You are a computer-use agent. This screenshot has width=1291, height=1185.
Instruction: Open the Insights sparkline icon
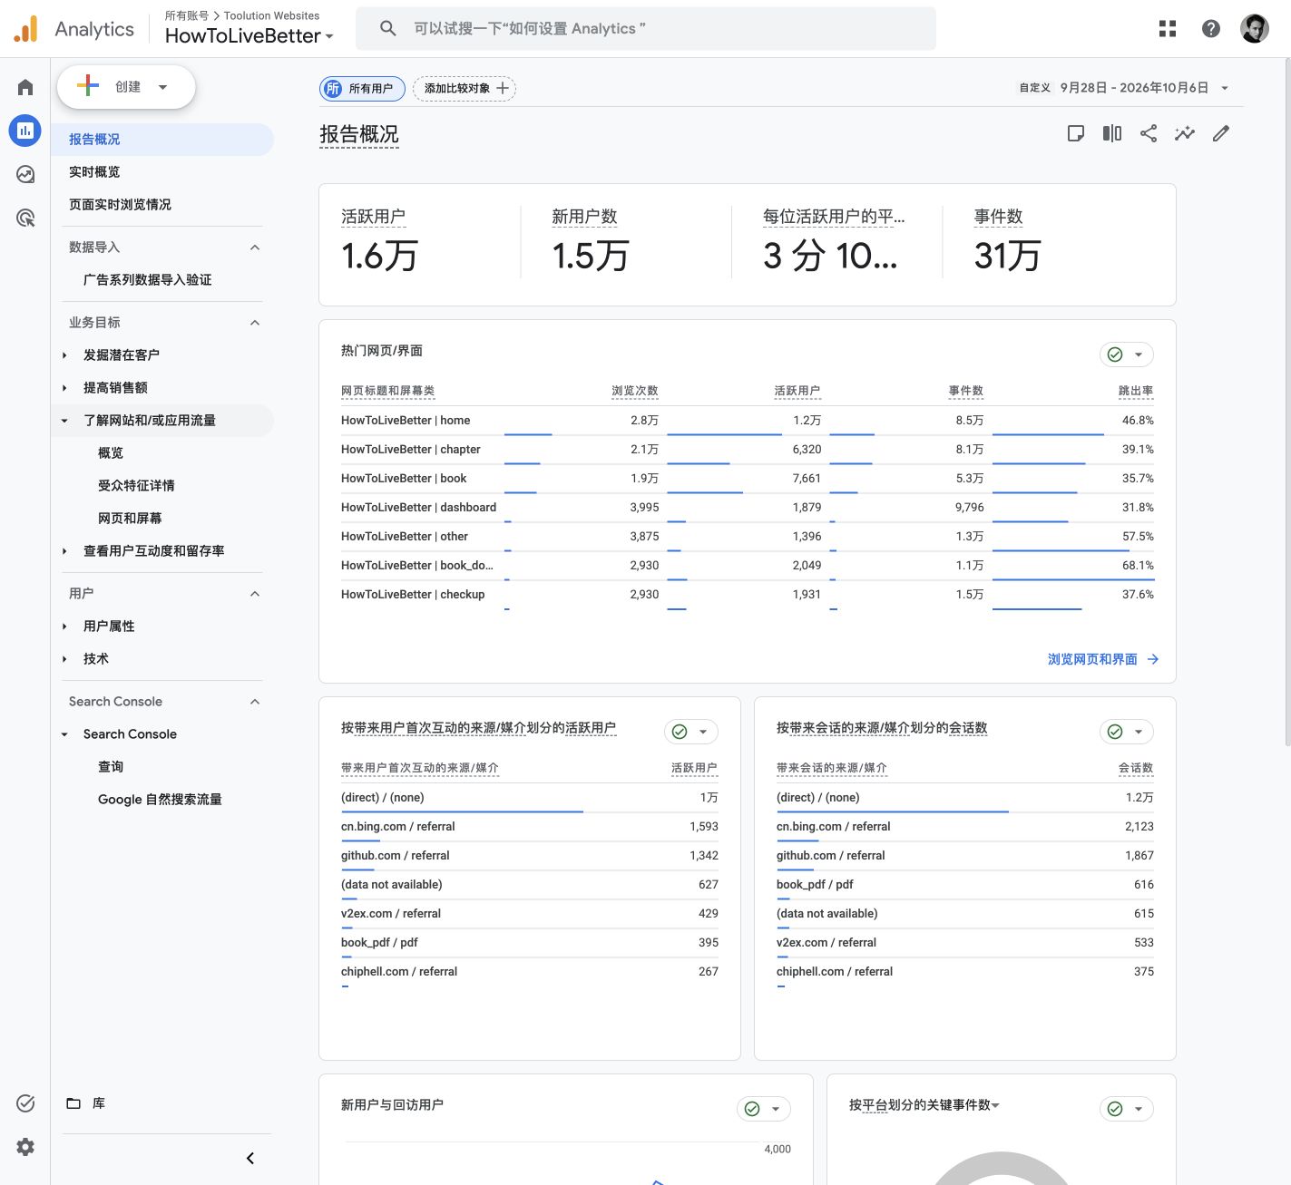click(1185, 133)
